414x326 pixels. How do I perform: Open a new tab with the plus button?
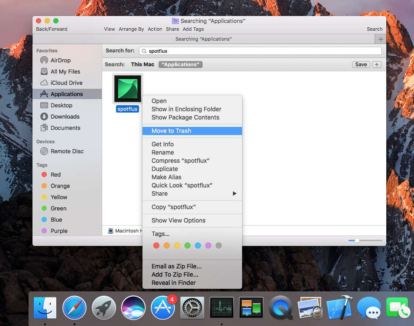[380, 39]
